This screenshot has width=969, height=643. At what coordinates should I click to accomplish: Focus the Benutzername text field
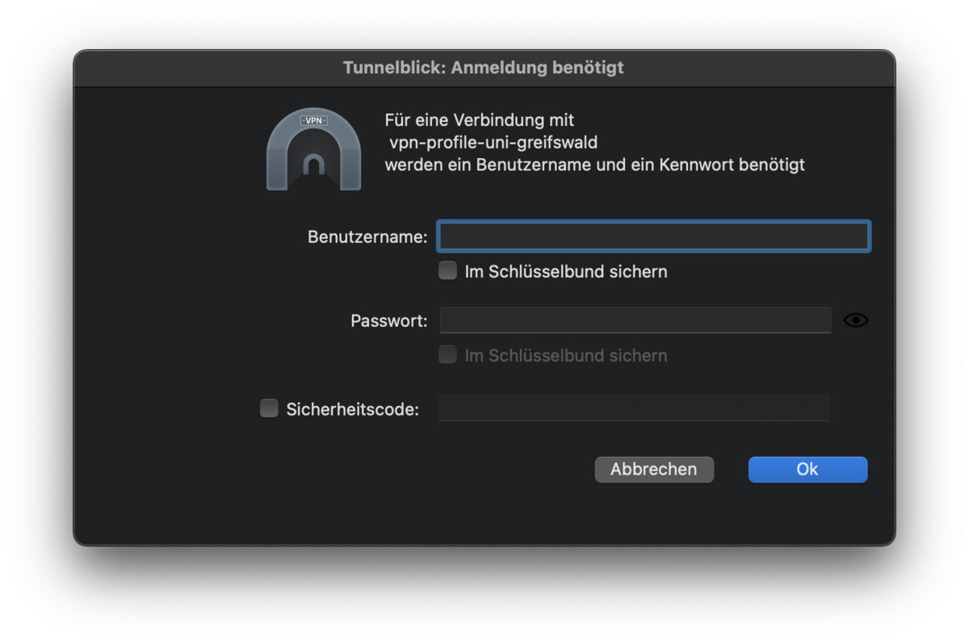[653, 236]
